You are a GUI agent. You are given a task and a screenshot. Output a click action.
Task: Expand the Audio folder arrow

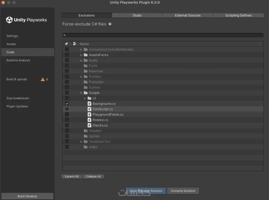(x=81, y=60)
